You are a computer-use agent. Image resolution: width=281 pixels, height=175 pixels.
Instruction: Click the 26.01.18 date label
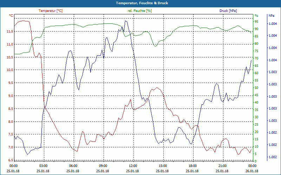pyautogui.click(x=252, y=171)
